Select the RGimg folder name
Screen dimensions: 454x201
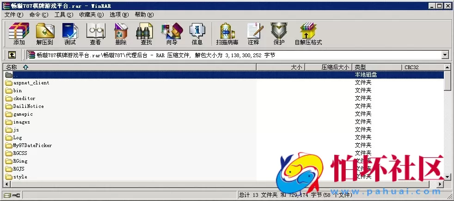tap(20, 161)
